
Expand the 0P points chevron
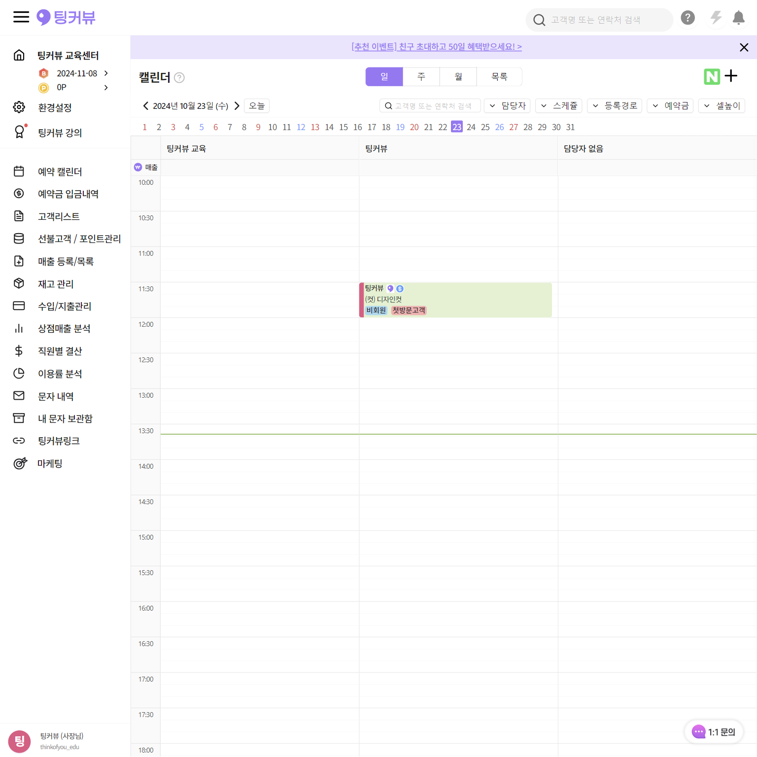pos(106,88)
